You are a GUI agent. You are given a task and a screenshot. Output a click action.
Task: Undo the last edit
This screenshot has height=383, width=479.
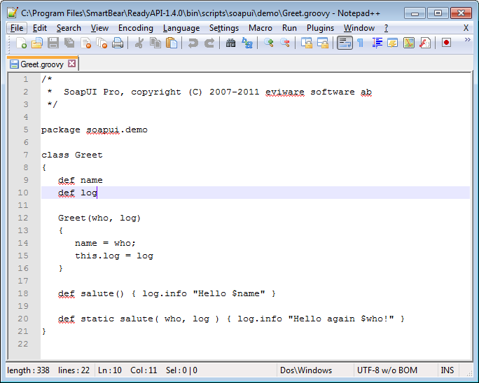[x=193, y=43]
